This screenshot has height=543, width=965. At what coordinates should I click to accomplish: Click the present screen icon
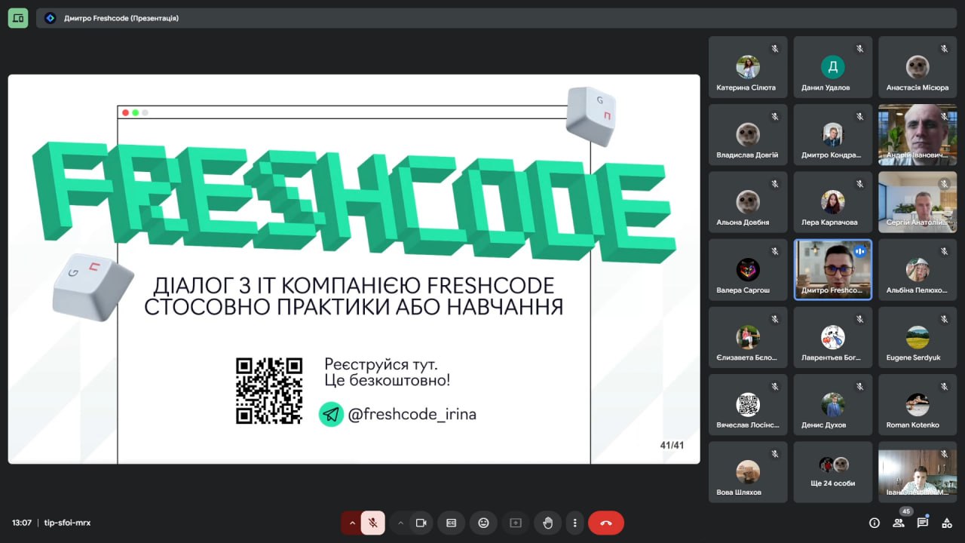point(516,523)
